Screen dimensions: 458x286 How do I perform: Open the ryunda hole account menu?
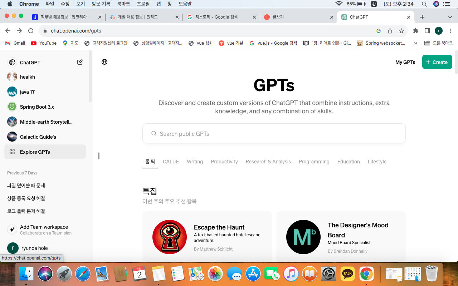point(45,248)
